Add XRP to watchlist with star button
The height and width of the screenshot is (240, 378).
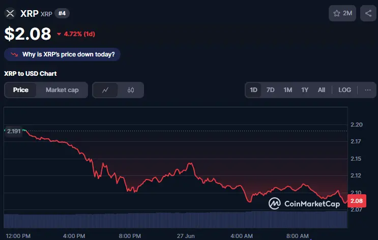pyautogui.click(x=342, y=13)
